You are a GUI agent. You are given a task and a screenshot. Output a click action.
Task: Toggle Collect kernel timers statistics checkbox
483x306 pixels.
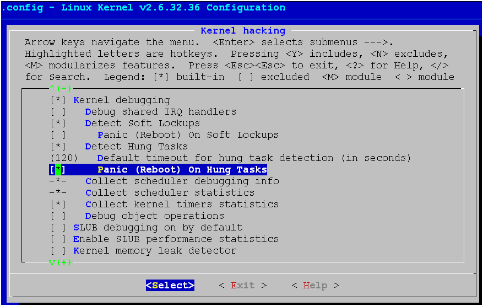click(58, 204)
